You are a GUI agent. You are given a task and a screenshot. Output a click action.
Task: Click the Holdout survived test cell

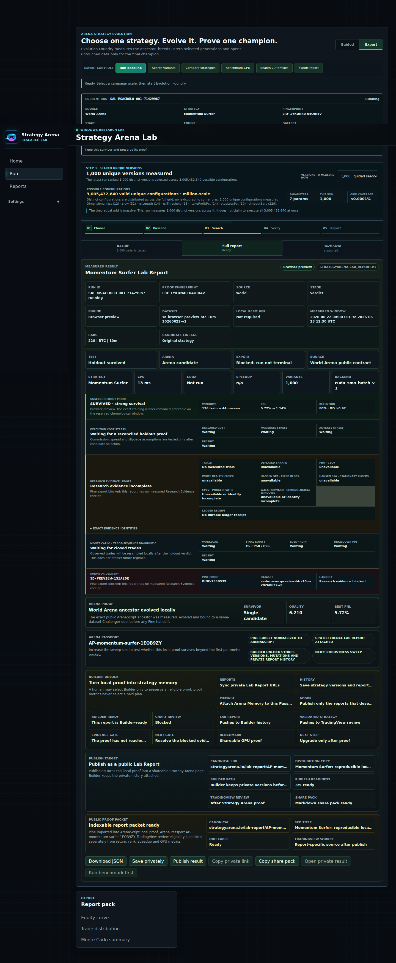pyautogui.click(x=121, y=360)
